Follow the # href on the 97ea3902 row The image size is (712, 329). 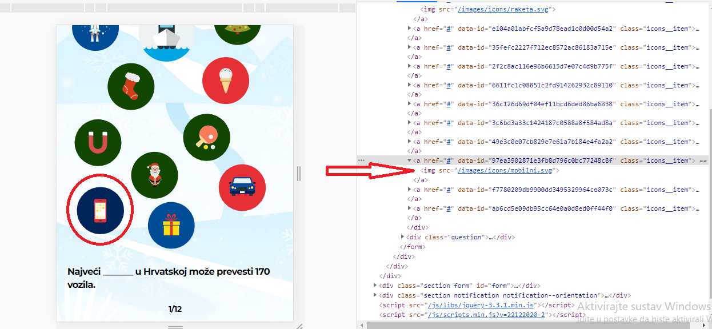(x=449, y=161)
